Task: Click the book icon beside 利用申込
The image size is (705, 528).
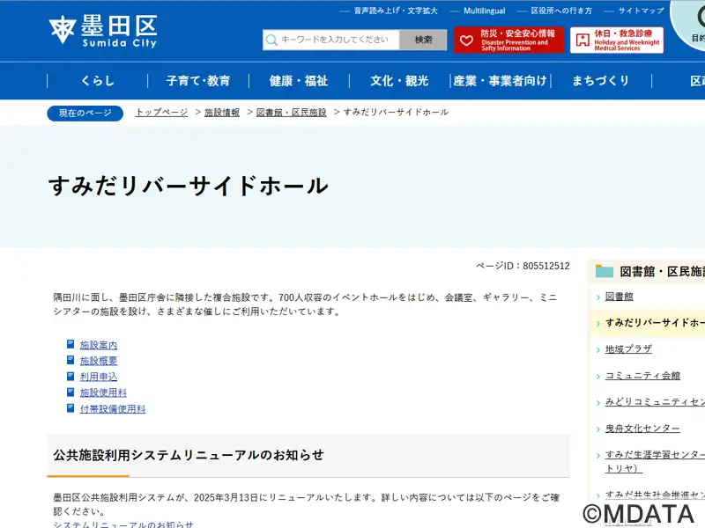Action: [70, 377]
